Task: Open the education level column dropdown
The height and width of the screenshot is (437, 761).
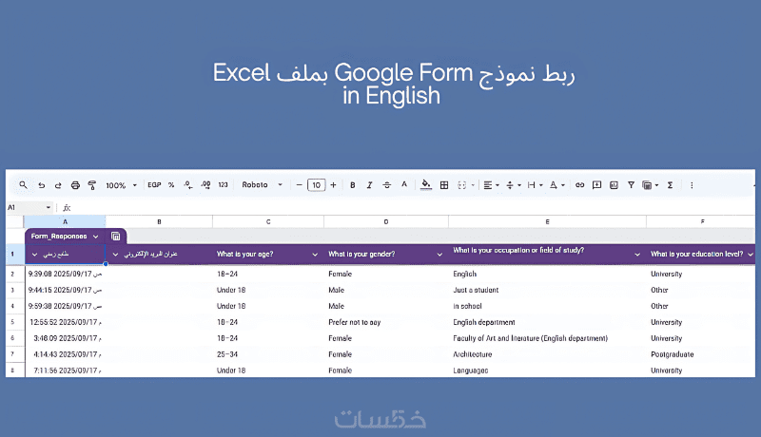Action: [x=751, y=255]
